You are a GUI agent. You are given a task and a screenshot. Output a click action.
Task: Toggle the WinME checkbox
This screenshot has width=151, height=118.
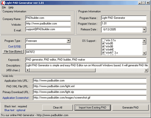[x=103, y=49]
